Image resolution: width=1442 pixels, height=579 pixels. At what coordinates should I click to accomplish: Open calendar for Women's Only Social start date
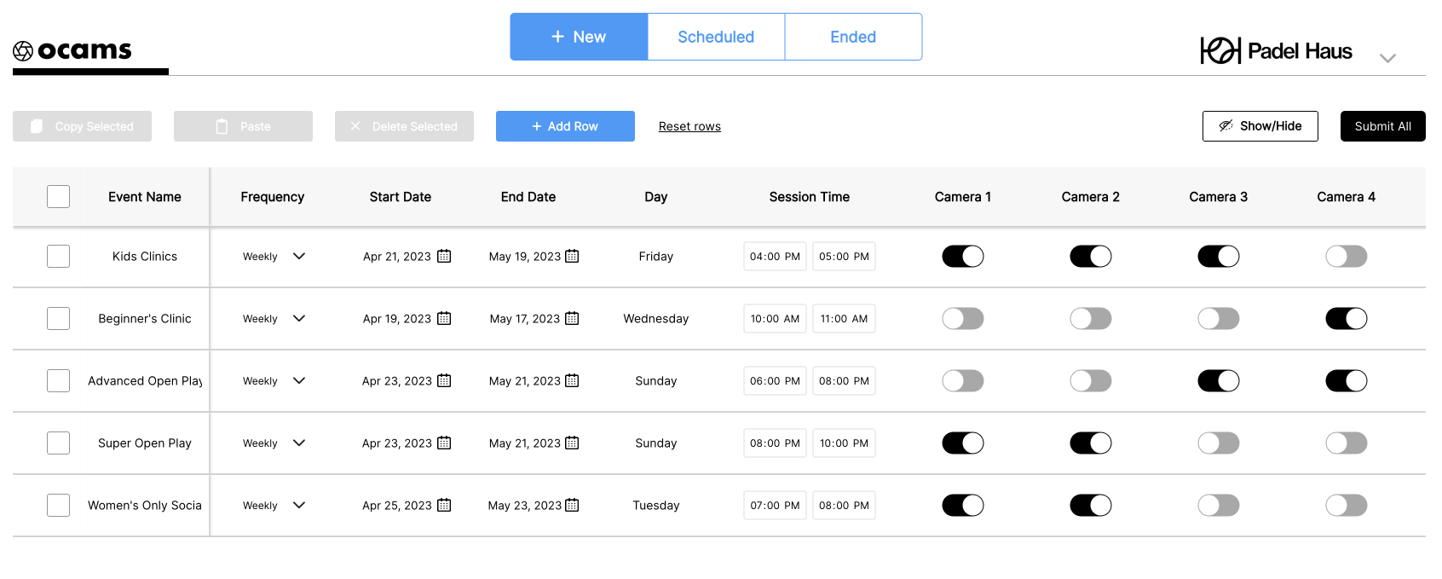click(444, 505)
